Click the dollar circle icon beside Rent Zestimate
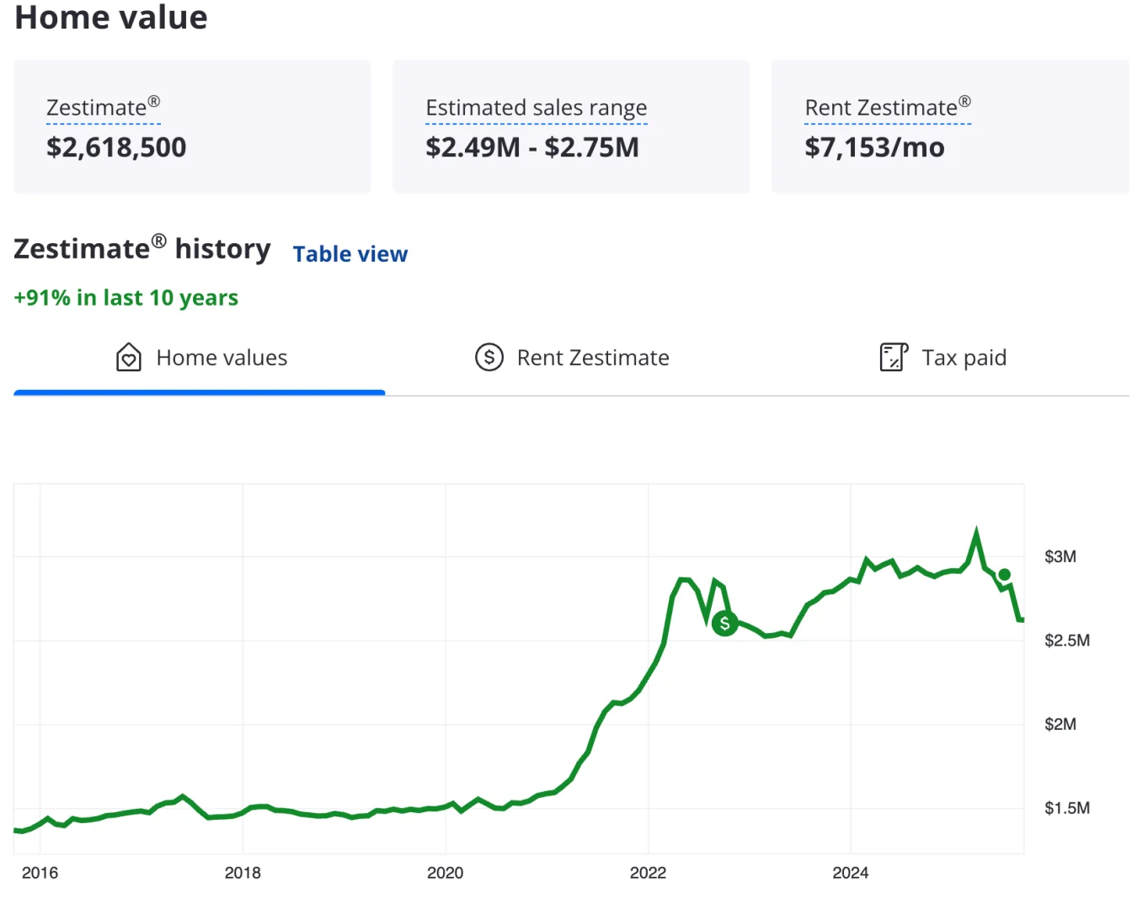 click(x=489, y=358)
